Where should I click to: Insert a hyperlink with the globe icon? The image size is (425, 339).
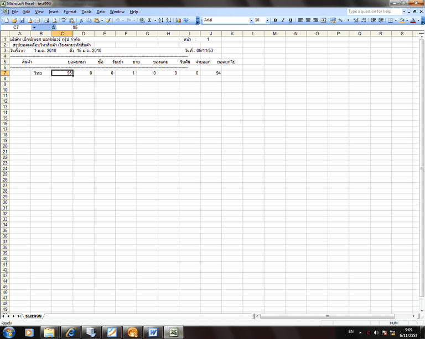click(x=142, y=20)
